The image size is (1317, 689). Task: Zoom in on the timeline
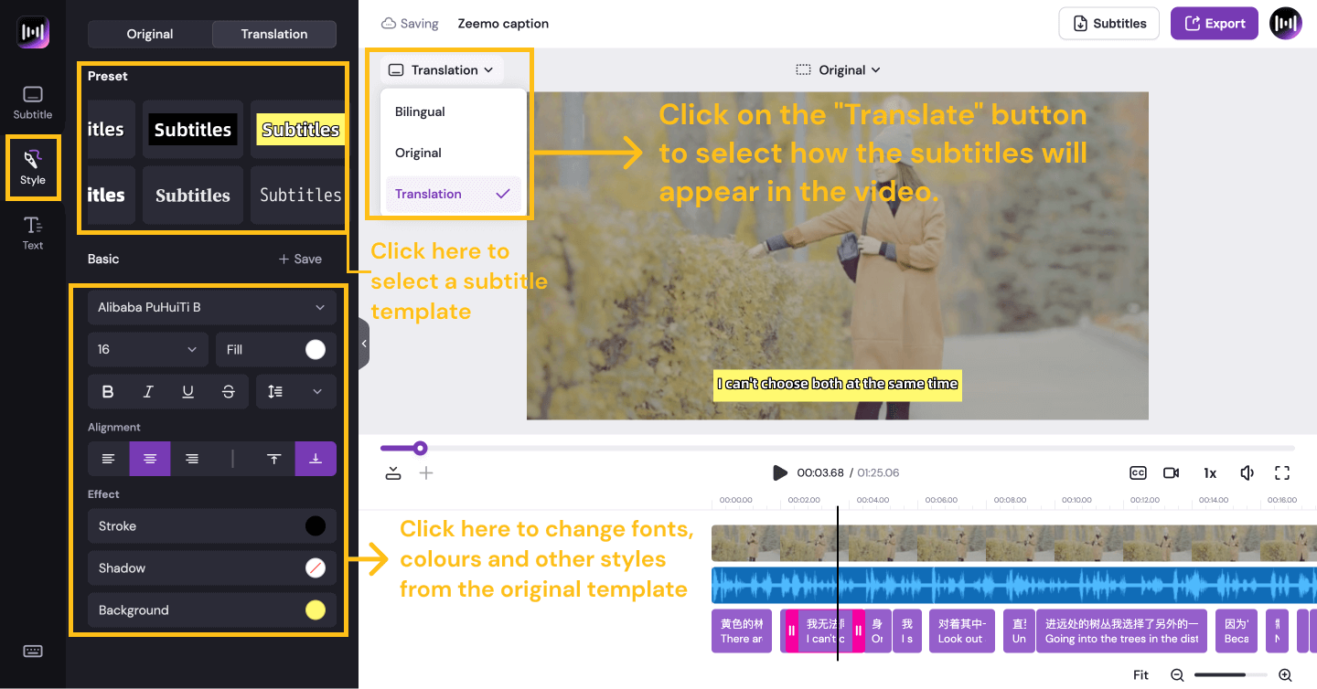point(1285,675)
